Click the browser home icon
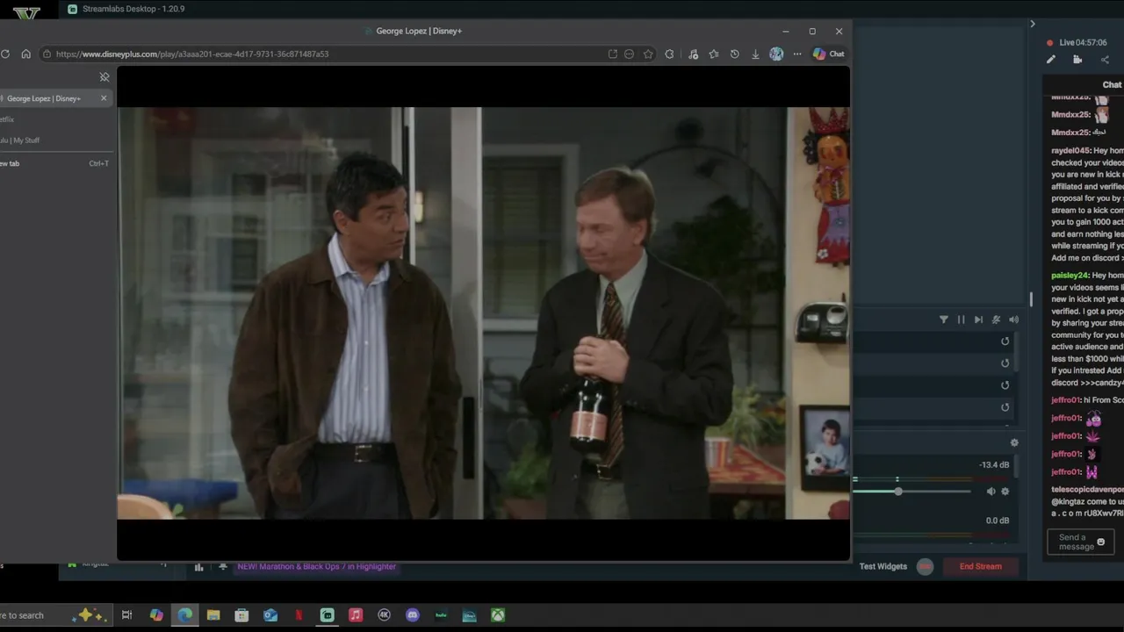 26,54
